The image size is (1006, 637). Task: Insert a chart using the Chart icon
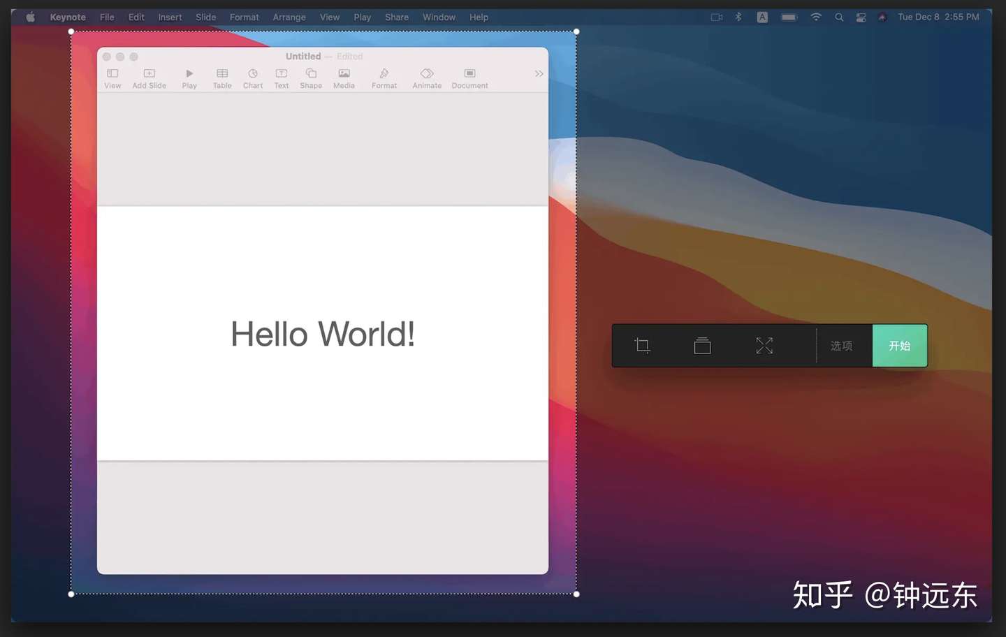point(253,78)
